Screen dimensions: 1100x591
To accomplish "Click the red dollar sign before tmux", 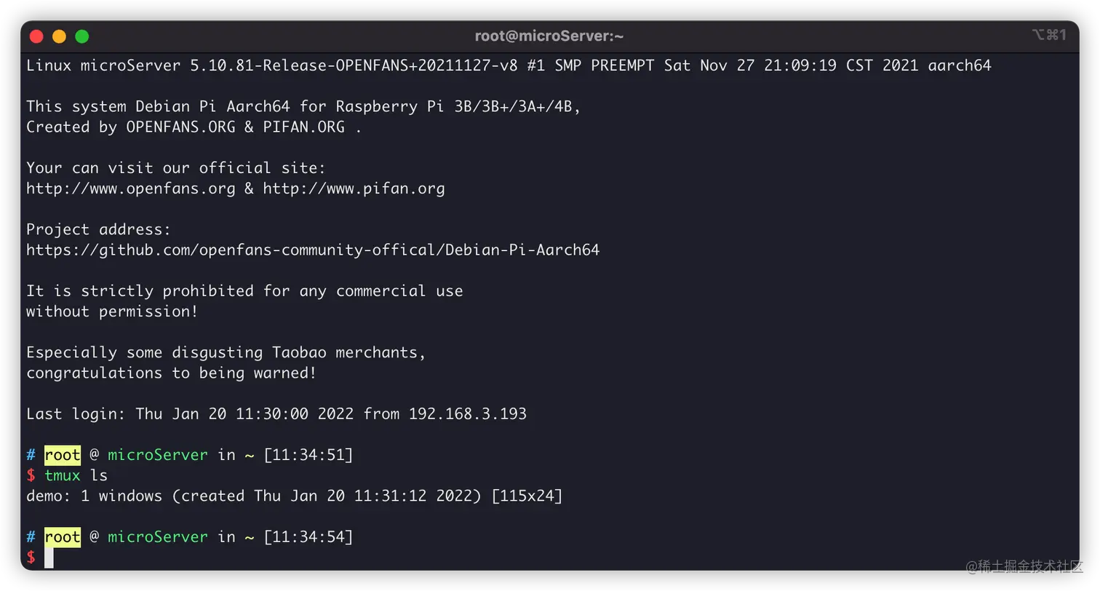I will point(31,475).
